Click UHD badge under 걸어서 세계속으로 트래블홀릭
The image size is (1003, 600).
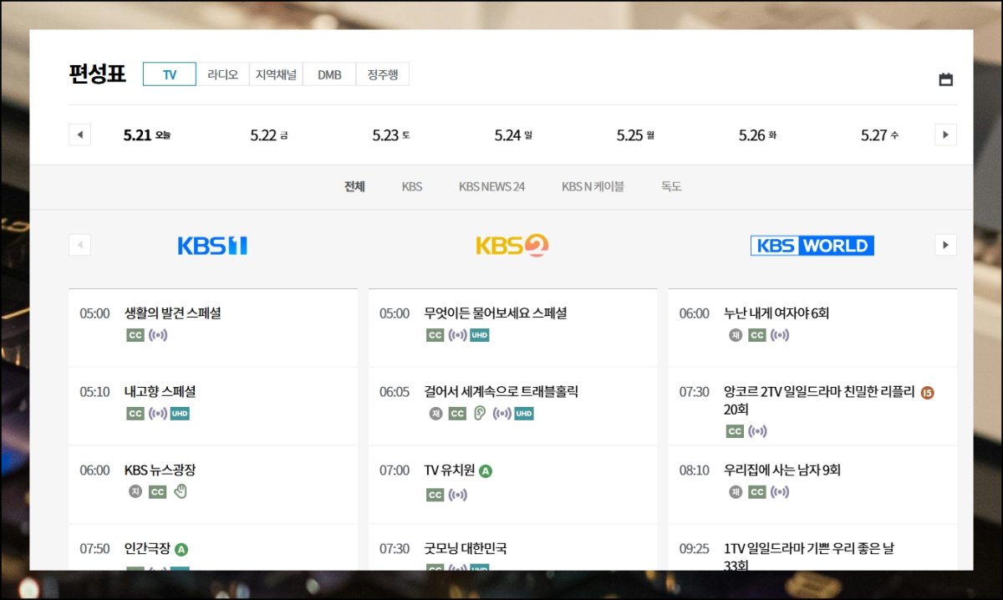tap(524, 414)
